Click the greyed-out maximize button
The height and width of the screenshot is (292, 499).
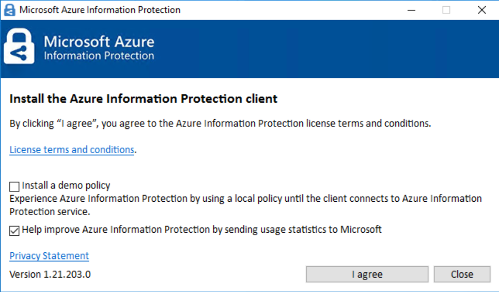coord(446,10)
